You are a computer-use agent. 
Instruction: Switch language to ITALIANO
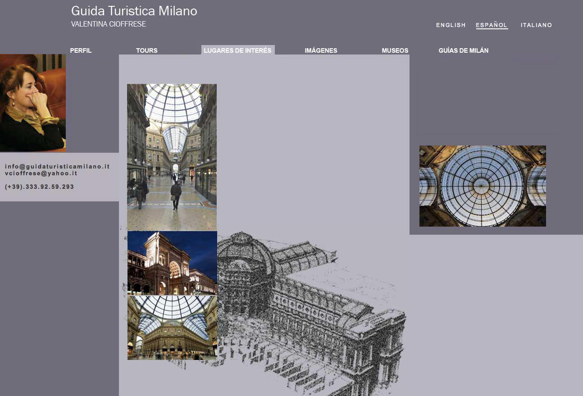point(537,25)
